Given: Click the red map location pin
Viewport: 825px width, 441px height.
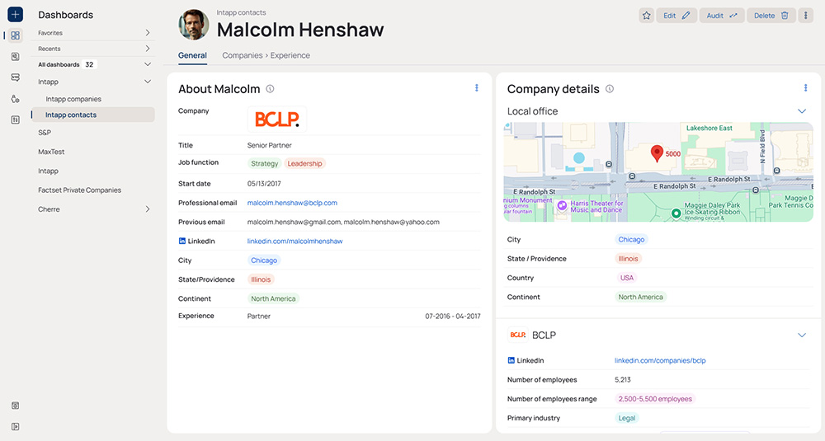Looking at the screenshot, I should click(657, 152).
